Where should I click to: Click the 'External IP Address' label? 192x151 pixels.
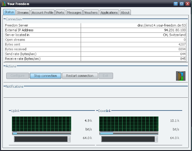(x=19, y=30)
